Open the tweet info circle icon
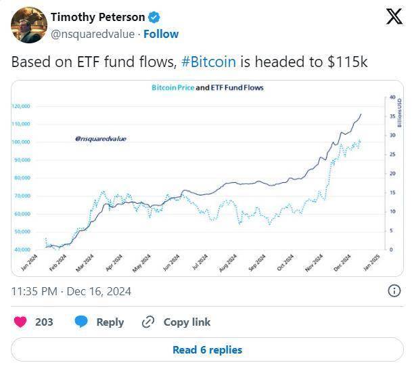 [x=394, y=291]
